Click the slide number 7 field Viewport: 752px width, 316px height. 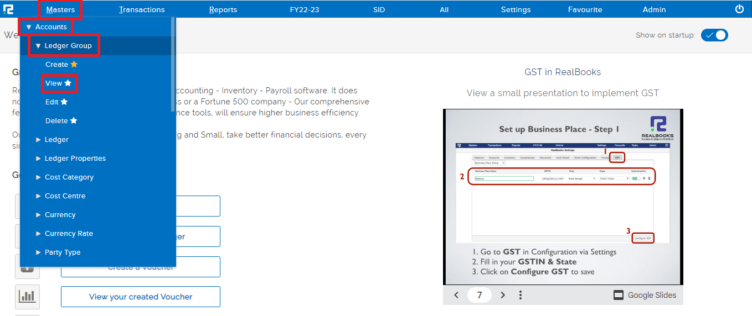click(480, 295)
